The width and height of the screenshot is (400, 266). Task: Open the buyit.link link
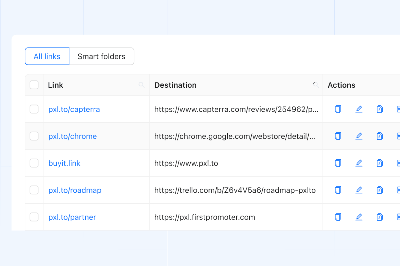pyautogui.click(x=64, y=163)
